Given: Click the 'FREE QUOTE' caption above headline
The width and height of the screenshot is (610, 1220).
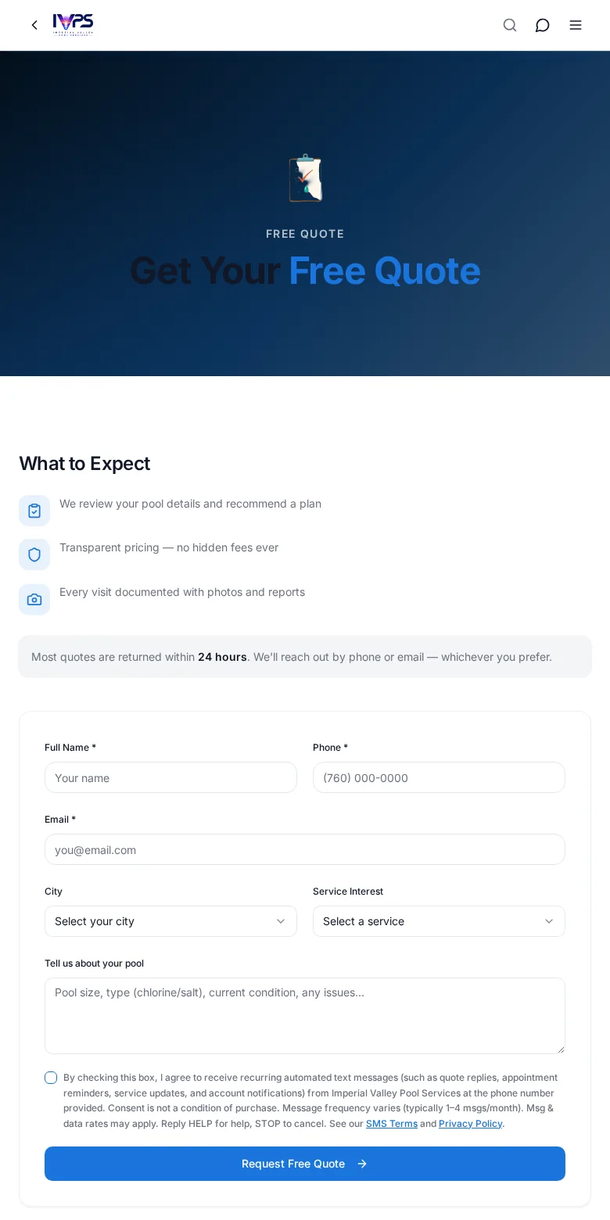Looking at the screenshot, I should (305, 234).
